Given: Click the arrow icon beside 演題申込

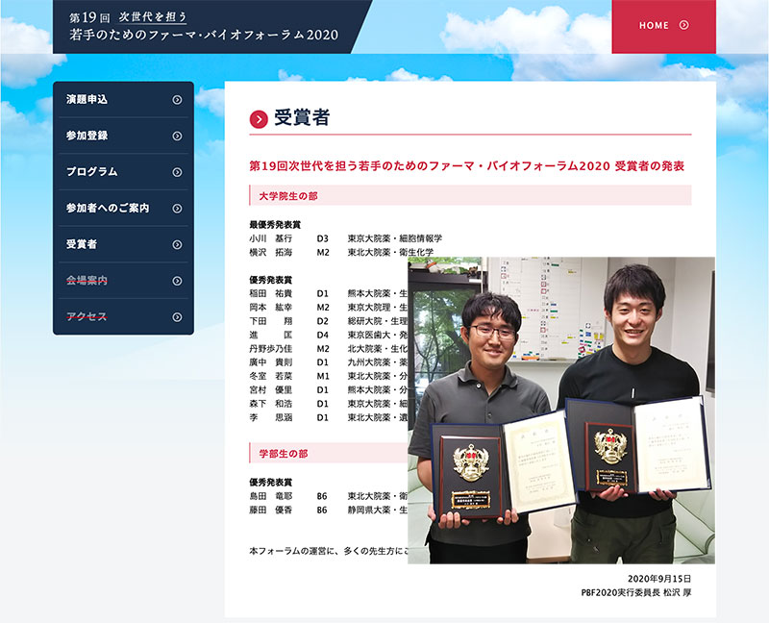Looking at the screenshot, I should pyautogui.click(x=177, y=100).
